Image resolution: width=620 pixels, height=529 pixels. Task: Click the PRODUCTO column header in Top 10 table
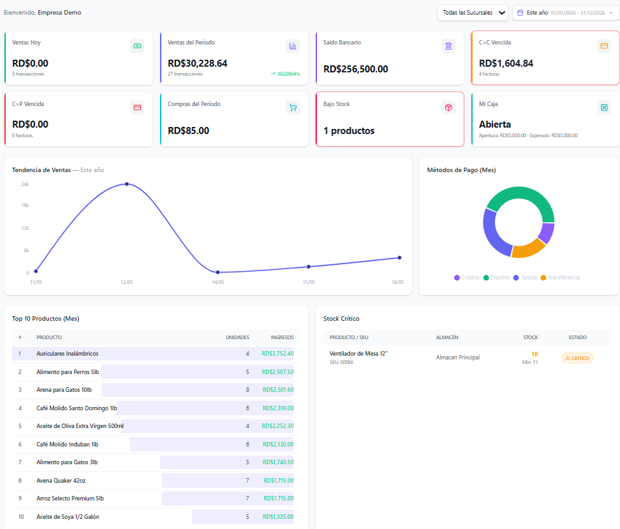[49, 337]
